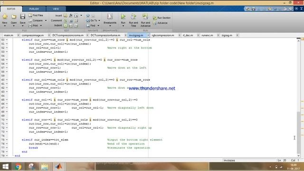Click the editor scroll down arrow
The height and width of the screenshot is (171, 304).
298,155
